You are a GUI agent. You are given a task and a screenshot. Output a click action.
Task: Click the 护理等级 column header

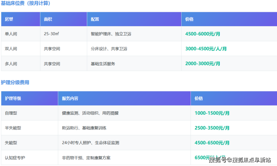click(x=13, y=98)
